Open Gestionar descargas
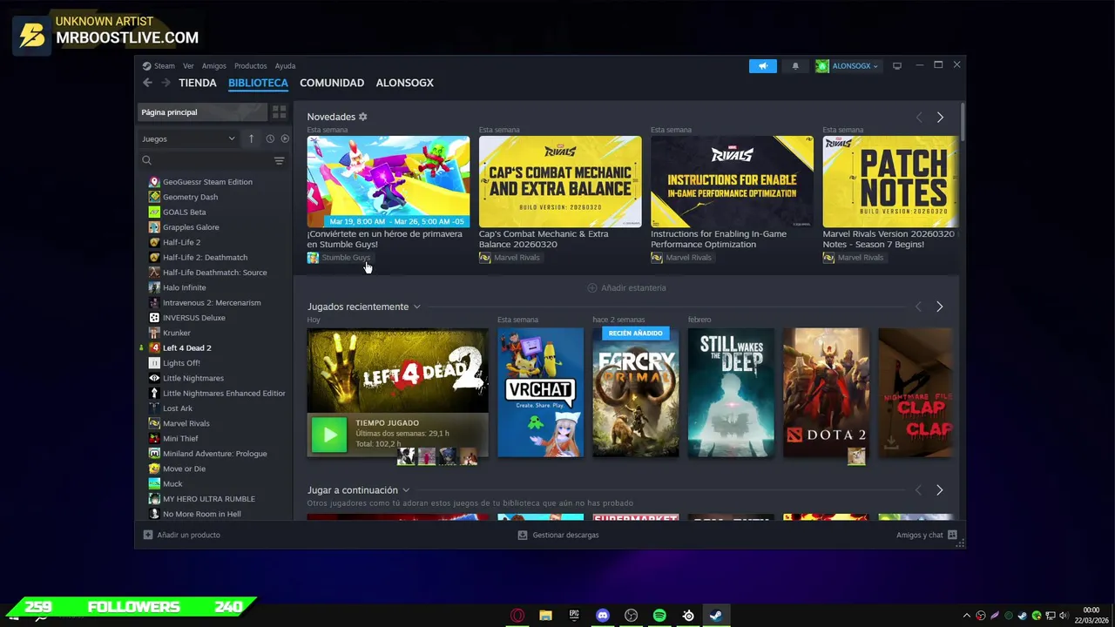Screen dimensions: 1115x627 click(x=558, y=535)
